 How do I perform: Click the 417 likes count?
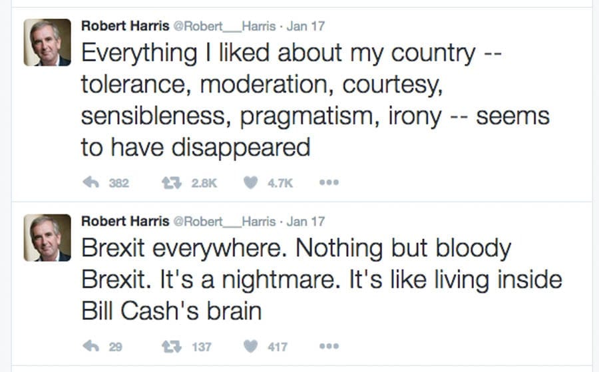point(277,347)
